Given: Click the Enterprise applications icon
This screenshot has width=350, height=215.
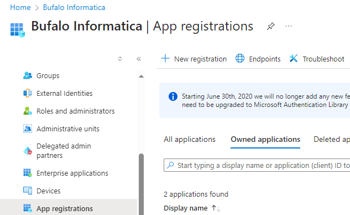Looking at the screenshot, I should (28, 173).
